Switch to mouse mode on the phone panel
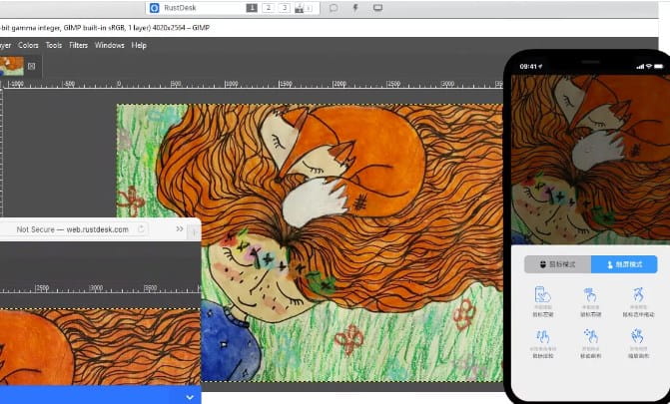Viewport: 670px width, 404px height. click(557, 264)
